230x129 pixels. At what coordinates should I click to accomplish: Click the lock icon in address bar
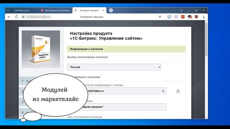23,17
